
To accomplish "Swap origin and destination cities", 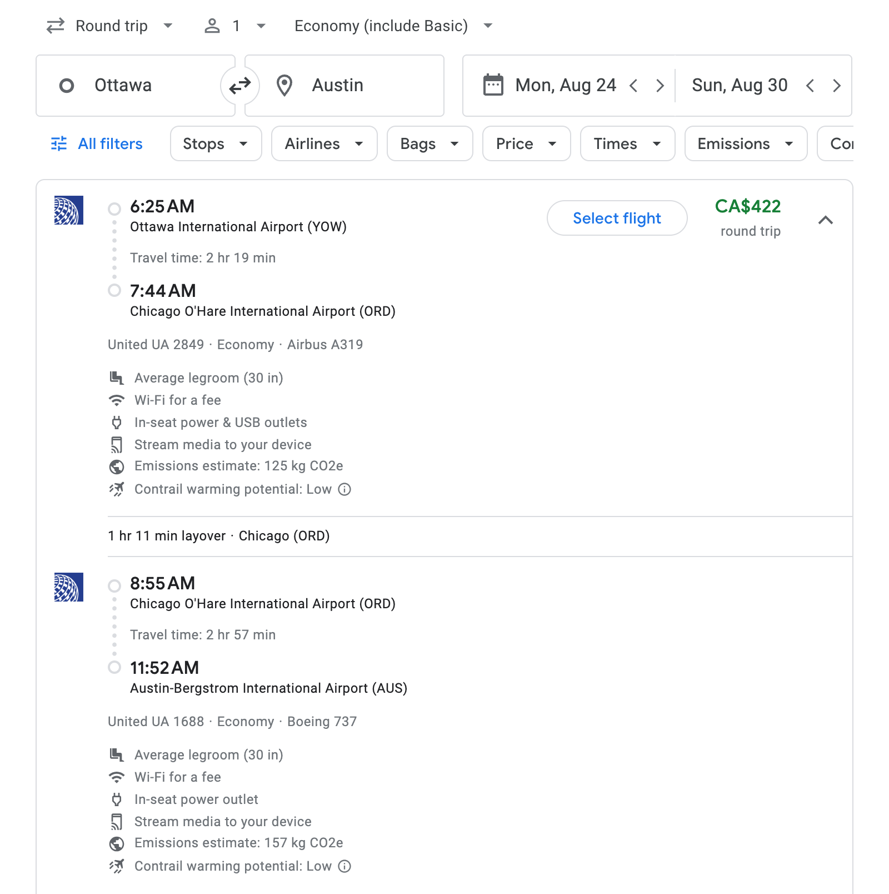I will (x=240, y=86).
